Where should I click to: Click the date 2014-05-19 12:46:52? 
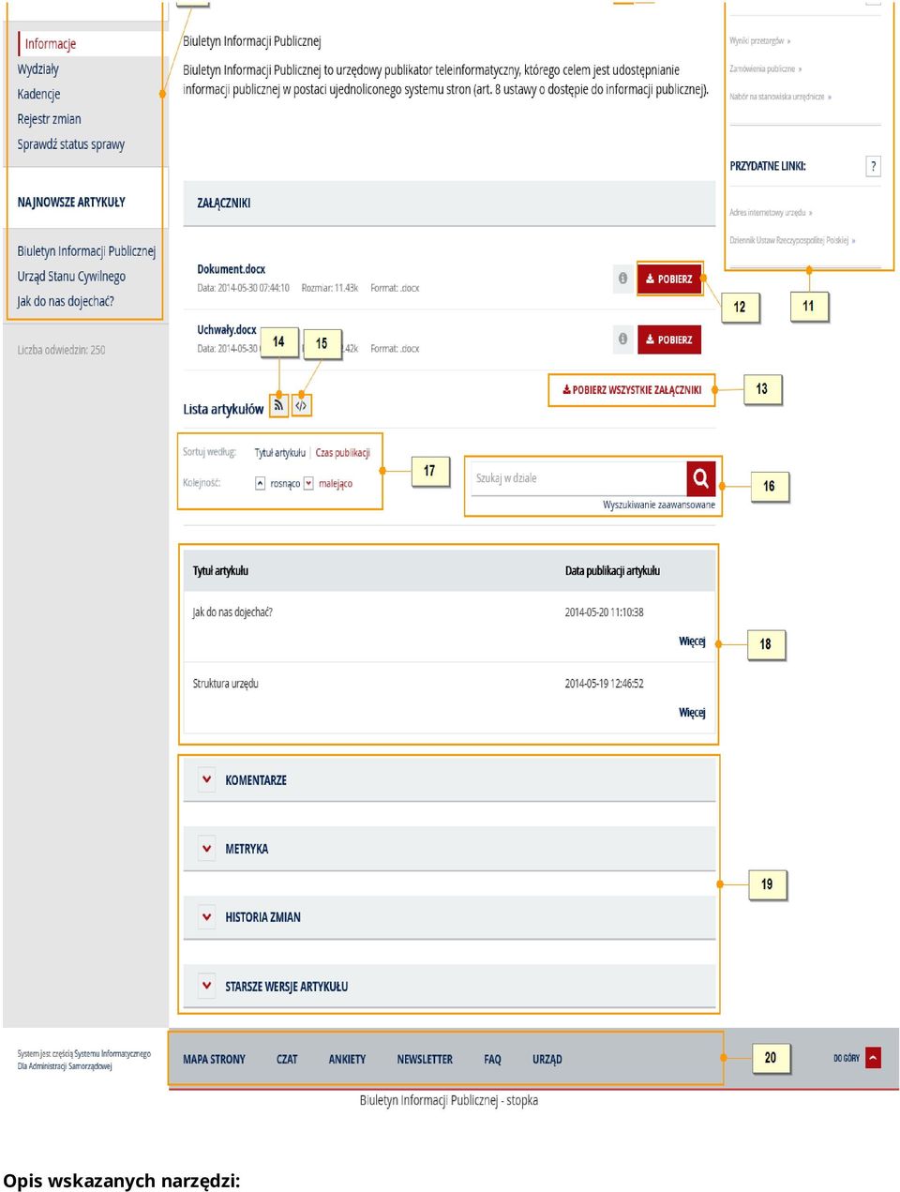pos(604,684)
